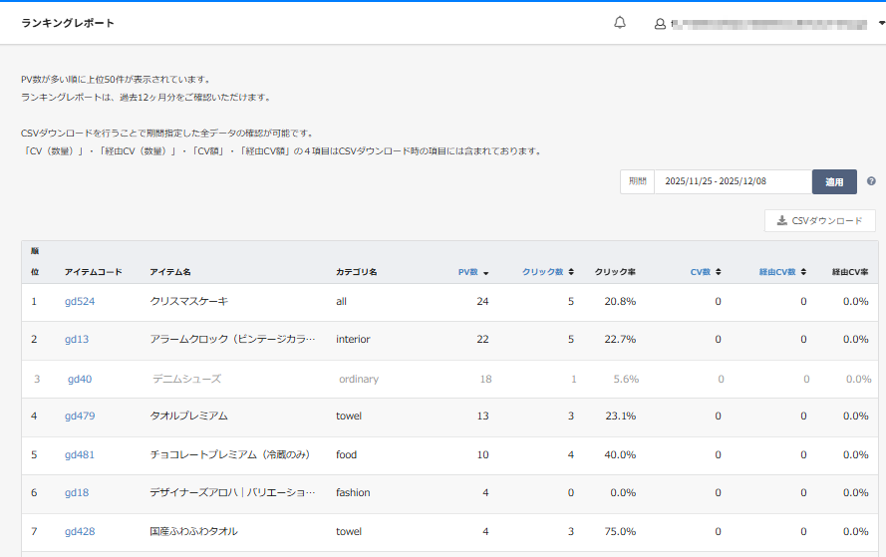Open item code gd18 link
This screenshot has width=886, height=557.
pos(77,493)
